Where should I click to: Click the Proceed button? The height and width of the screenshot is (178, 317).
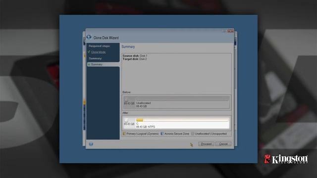pyautogui.click(x=206, y=144)
